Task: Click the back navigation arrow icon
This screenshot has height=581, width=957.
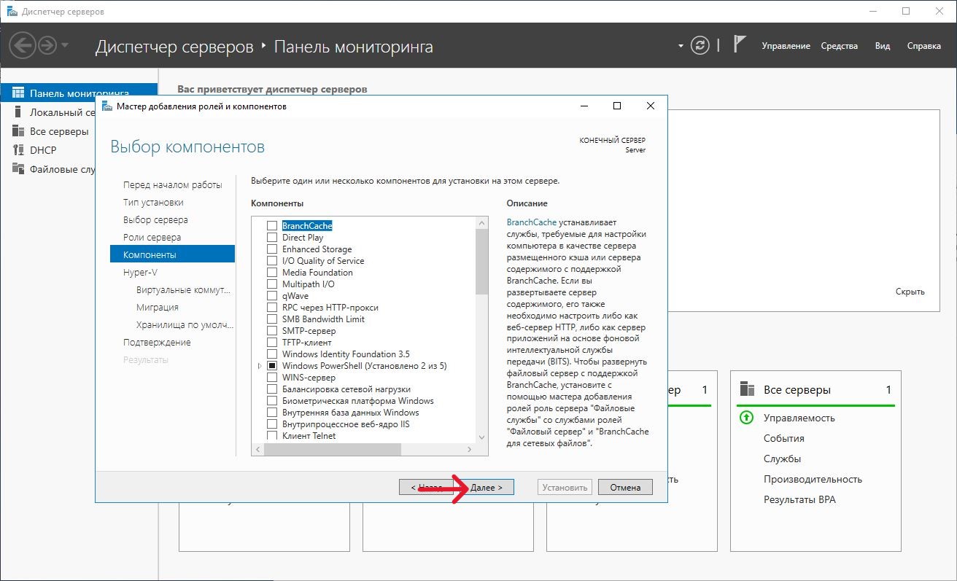Action: [23, 46]
